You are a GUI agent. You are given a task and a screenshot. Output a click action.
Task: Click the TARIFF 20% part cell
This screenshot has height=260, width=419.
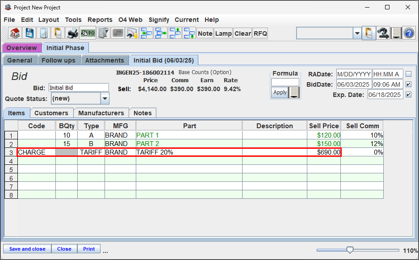tap(189, 152)
